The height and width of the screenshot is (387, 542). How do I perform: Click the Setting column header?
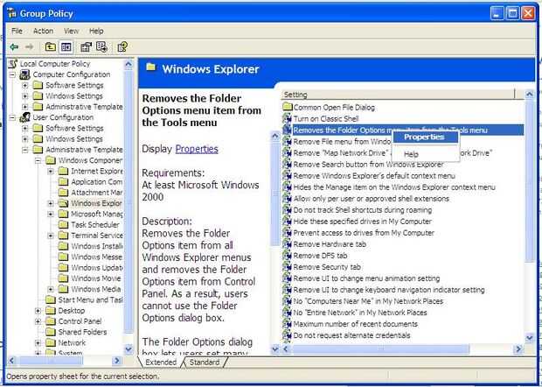[399, 95]
